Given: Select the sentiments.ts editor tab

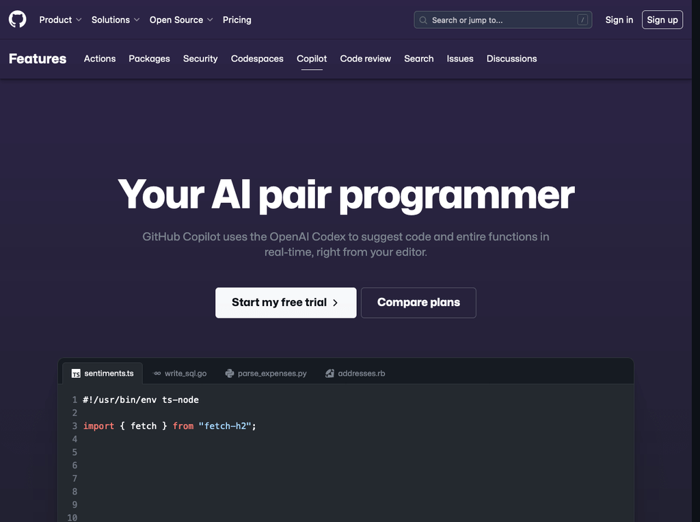Looking at the screenshot, I should pyautogui.click(x=103, y=373).
